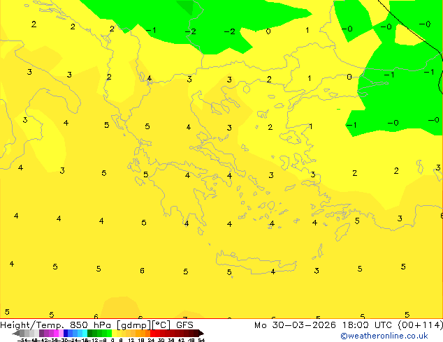Pick the dark blue legend swatch at -30
This screenshot has height=342, width=443.
[66, 333]
